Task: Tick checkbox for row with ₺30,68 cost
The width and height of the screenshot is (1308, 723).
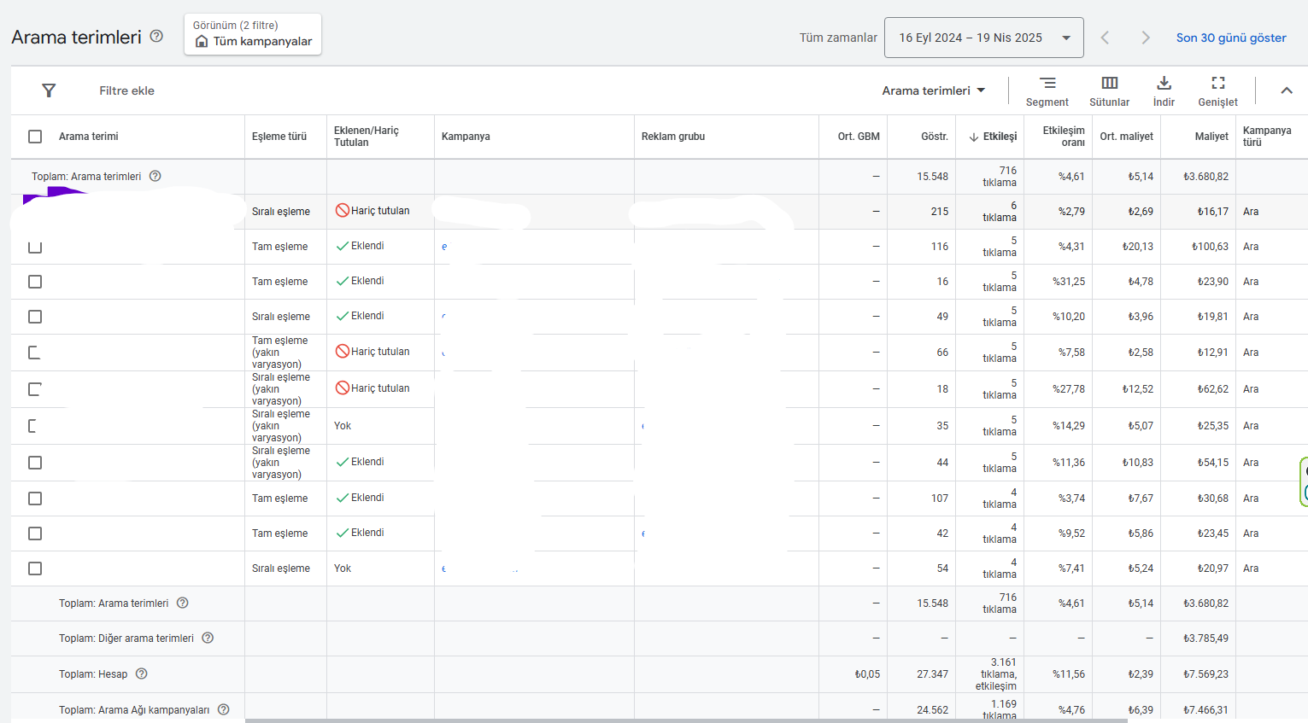Action: (x=35, y=499)
